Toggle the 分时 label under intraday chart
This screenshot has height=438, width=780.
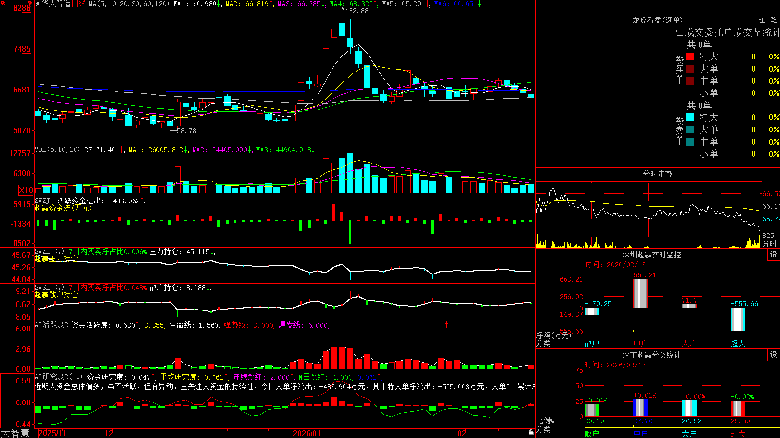tap(770, 244)
